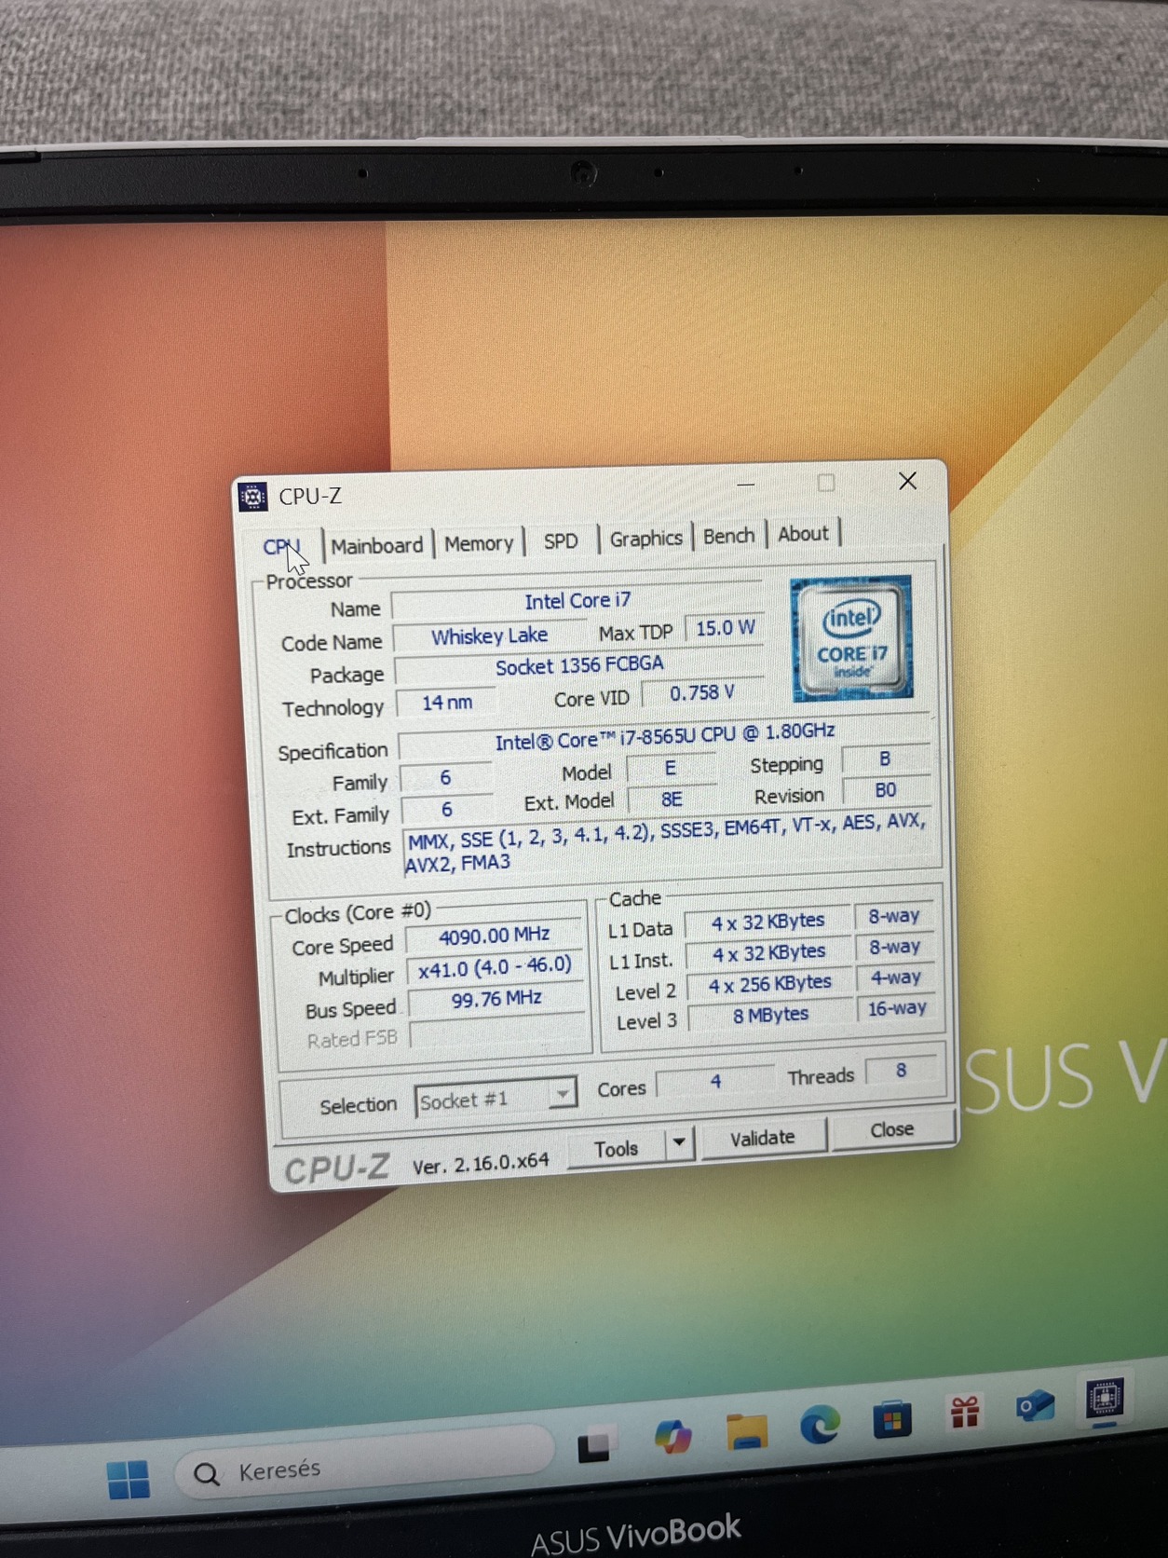The height and width of the screenshot is (1558, 1168).
Task: Close CPU-Z with the X button
Action: point(908,481)
